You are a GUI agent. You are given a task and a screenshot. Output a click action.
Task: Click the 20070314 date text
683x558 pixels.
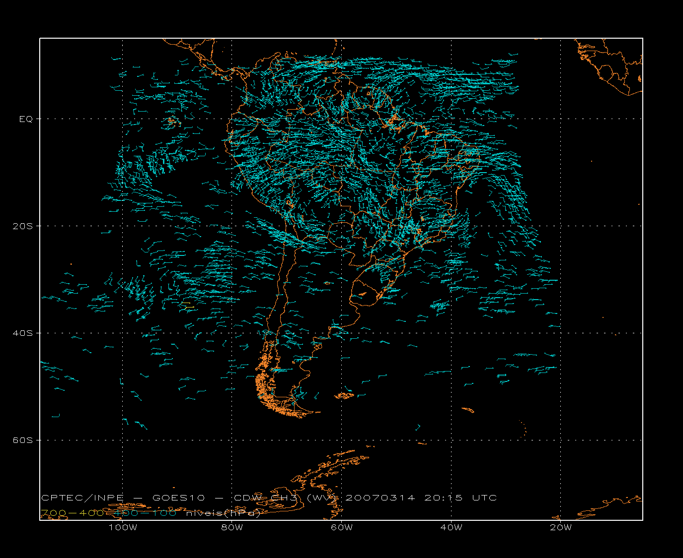point(380,497)
